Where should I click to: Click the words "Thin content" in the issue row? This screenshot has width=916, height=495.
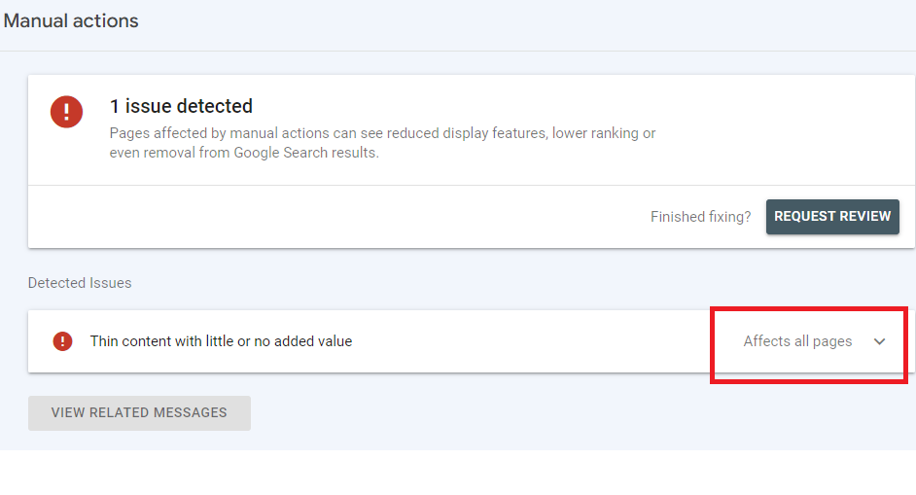coord(131,341)
